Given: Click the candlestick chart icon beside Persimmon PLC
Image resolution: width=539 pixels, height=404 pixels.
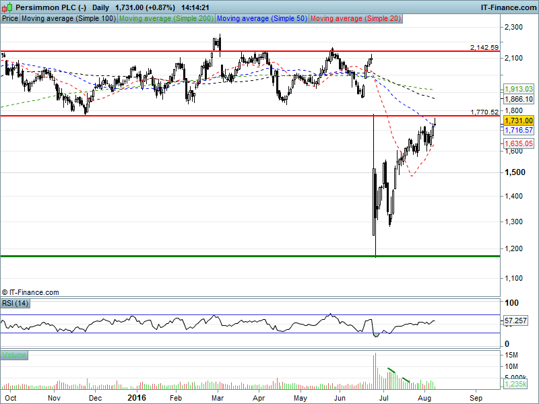Looking at the screenshot, I should click(7, 7).
